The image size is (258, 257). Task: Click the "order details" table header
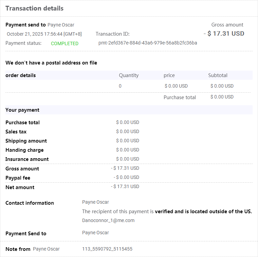tap(21, 75)
